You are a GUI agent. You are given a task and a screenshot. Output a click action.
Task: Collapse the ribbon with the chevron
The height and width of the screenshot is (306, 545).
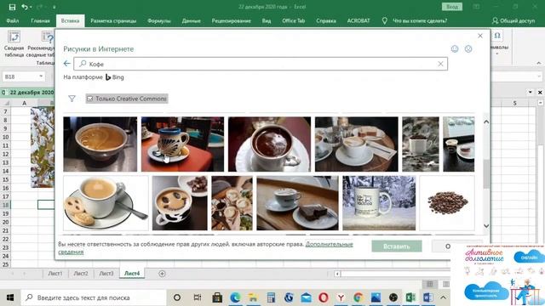point(539,63)
